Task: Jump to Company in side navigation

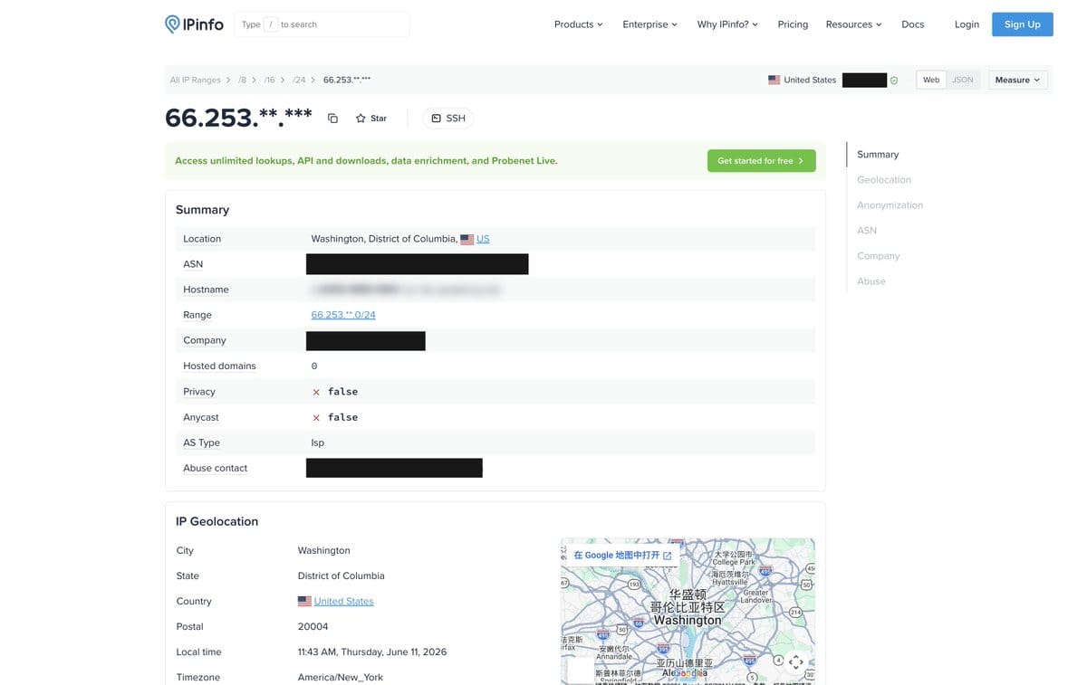Action: pyautogui.click(x=879, y=256)
